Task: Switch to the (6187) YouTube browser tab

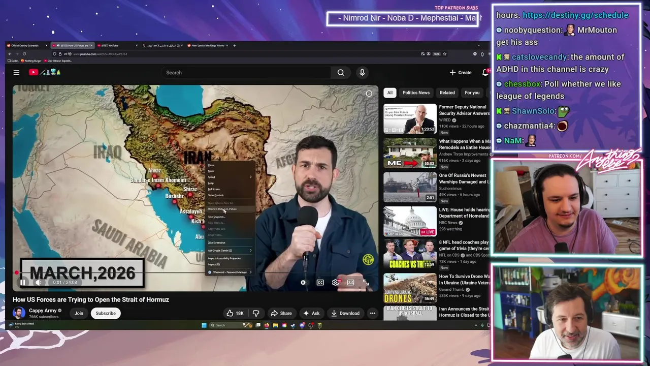Action: (117, 46)
